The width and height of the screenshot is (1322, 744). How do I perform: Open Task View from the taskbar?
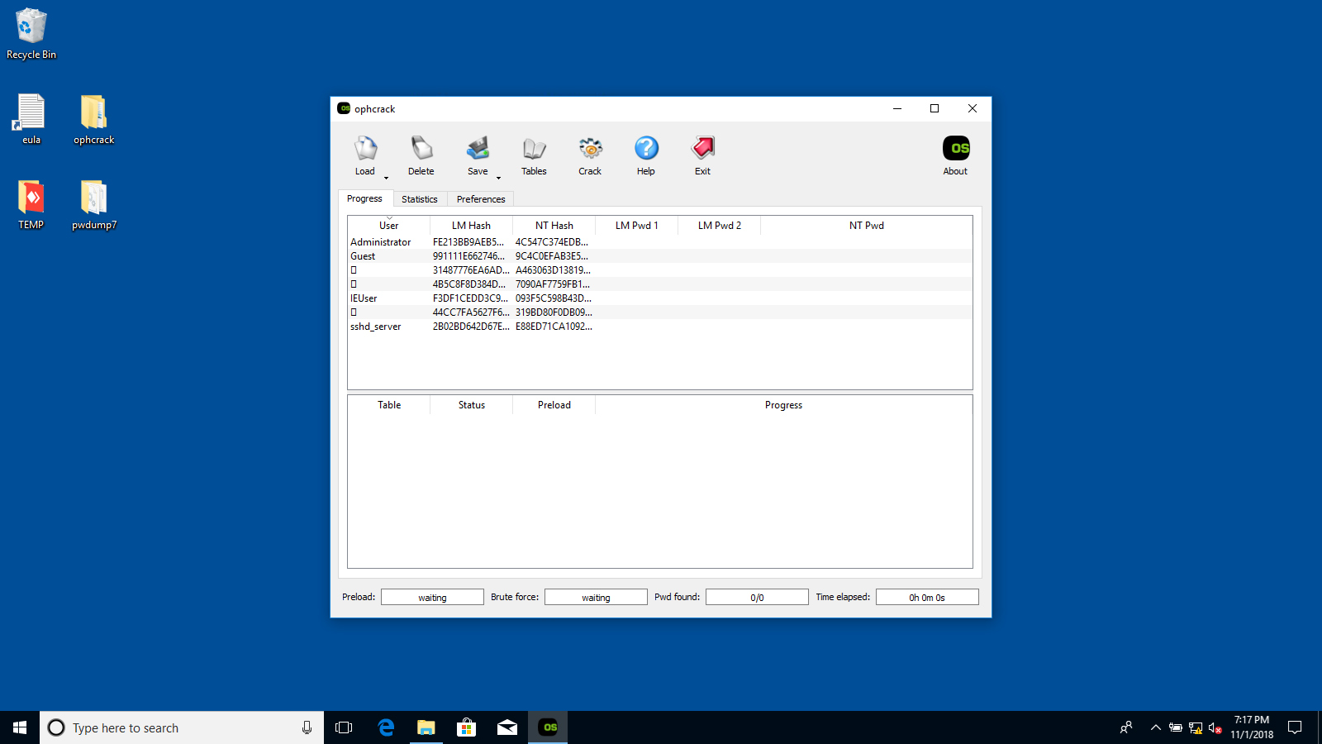click(x=344, y=727)
